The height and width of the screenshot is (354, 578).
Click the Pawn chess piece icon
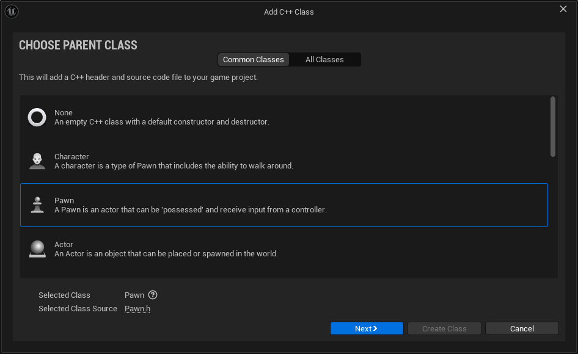pyautogui.click(x=37, y=205)
